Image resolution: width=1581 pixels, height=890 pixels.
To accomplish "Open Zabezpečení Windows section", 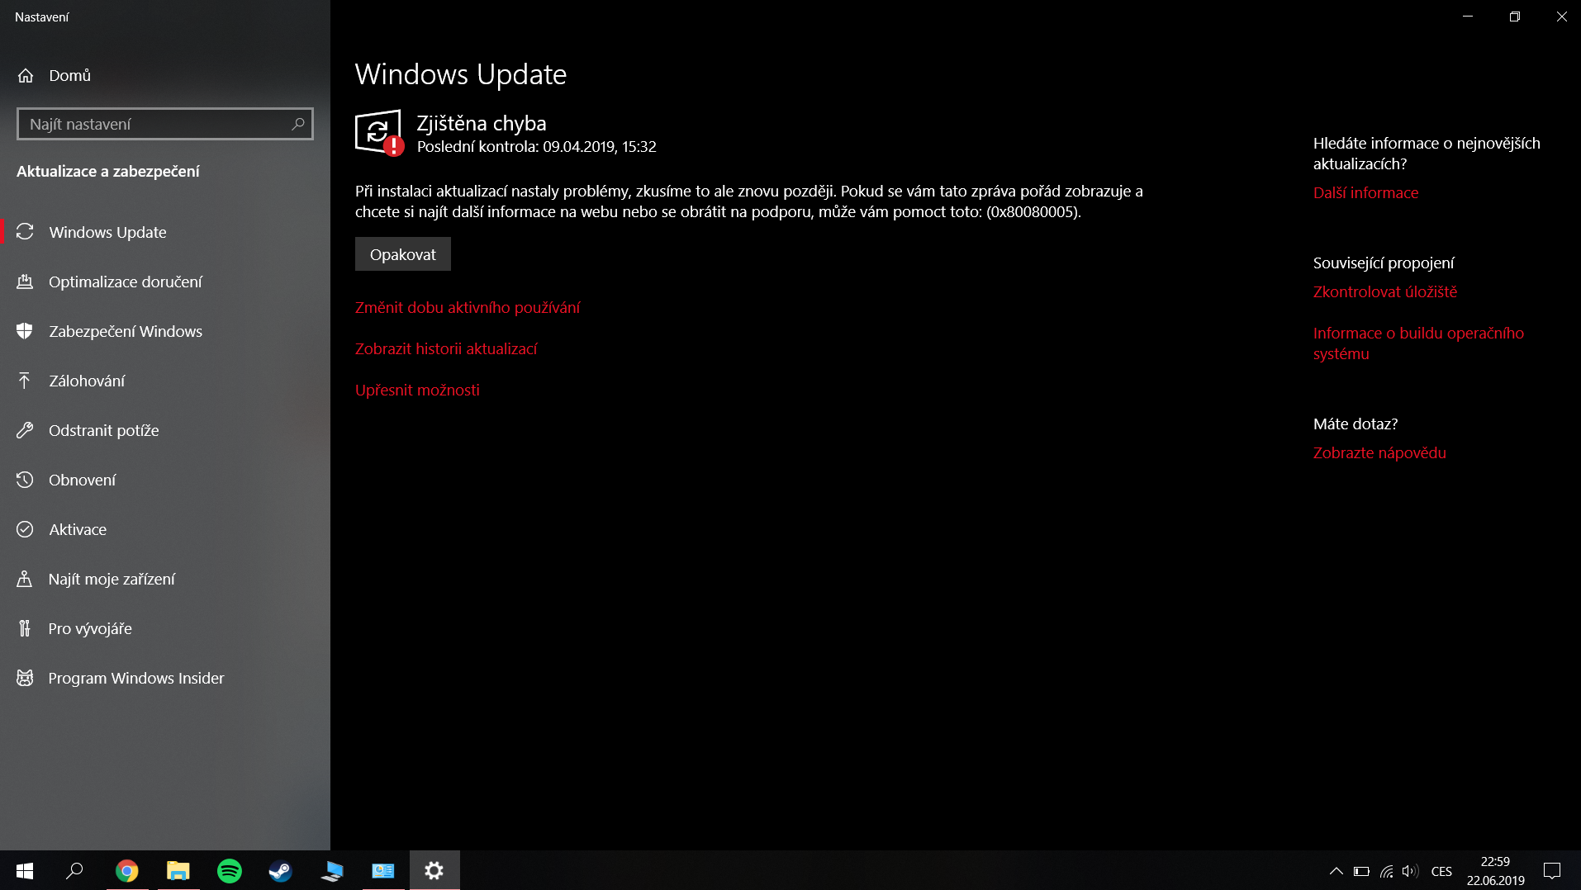I will pos(165,331).
